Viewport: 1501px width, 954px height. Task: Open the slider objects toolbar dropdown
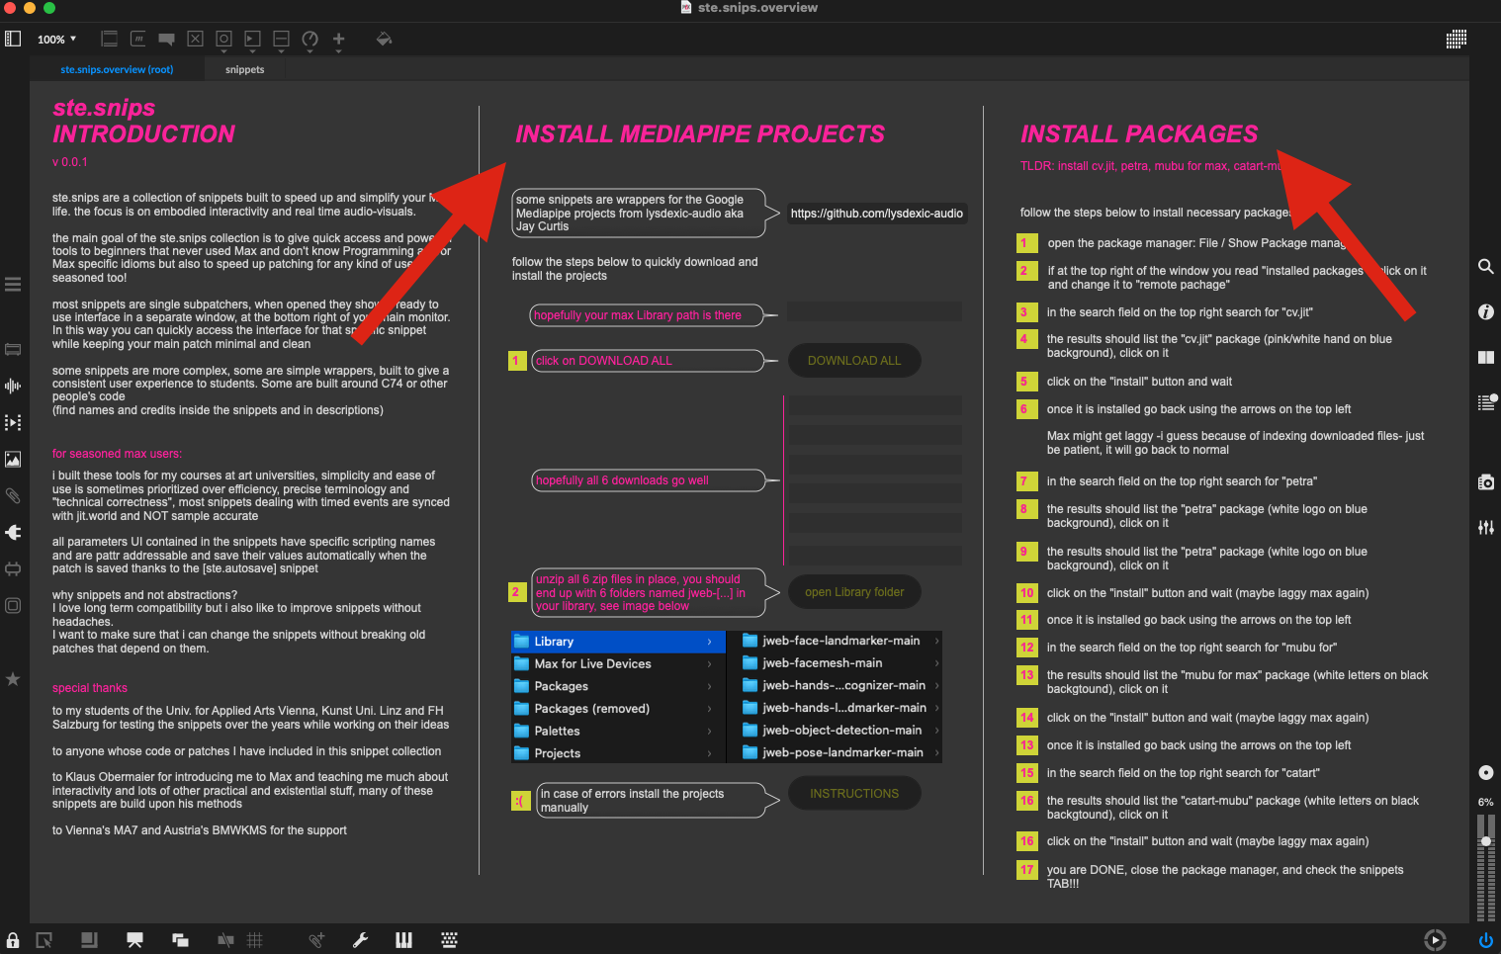click(281, 40)
